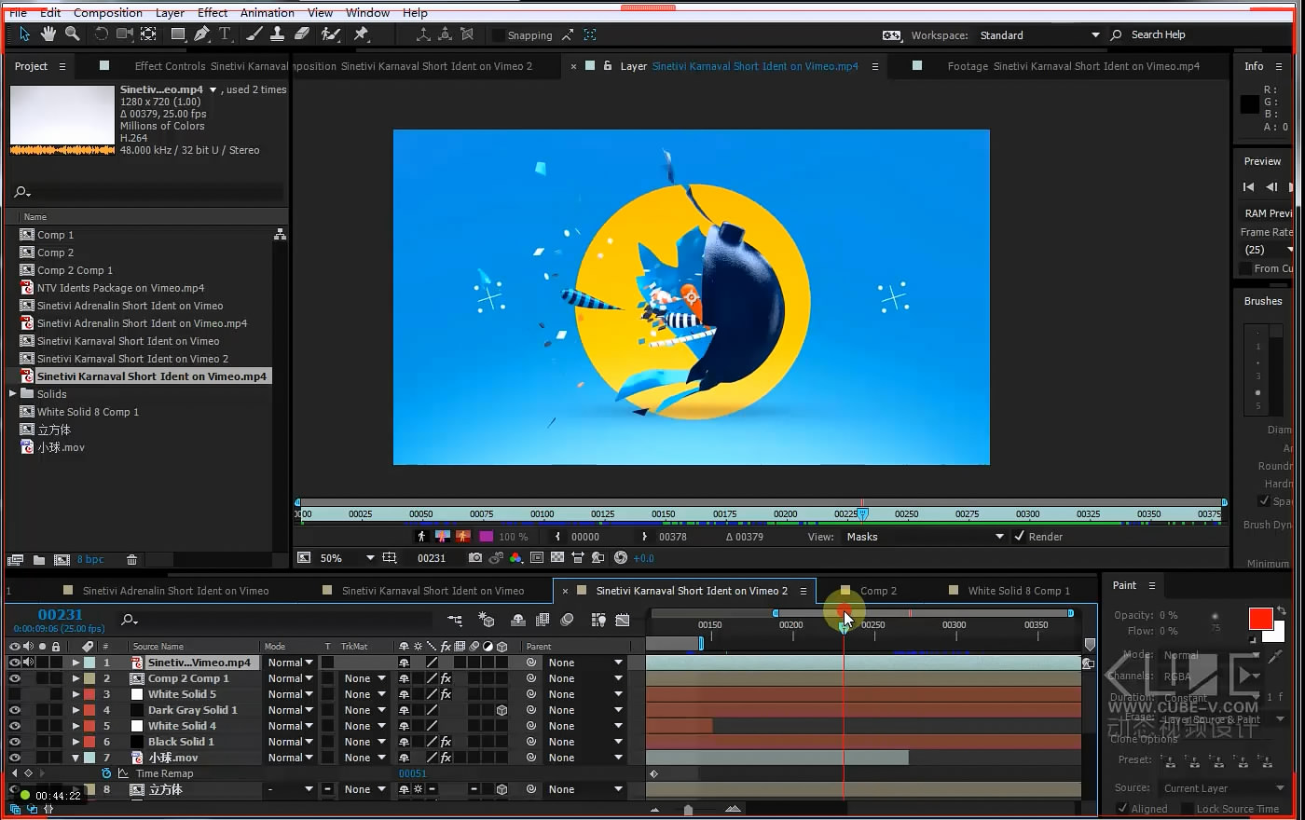
Task: Uncheck the Render checkbox
Action: click(1020, 537)
